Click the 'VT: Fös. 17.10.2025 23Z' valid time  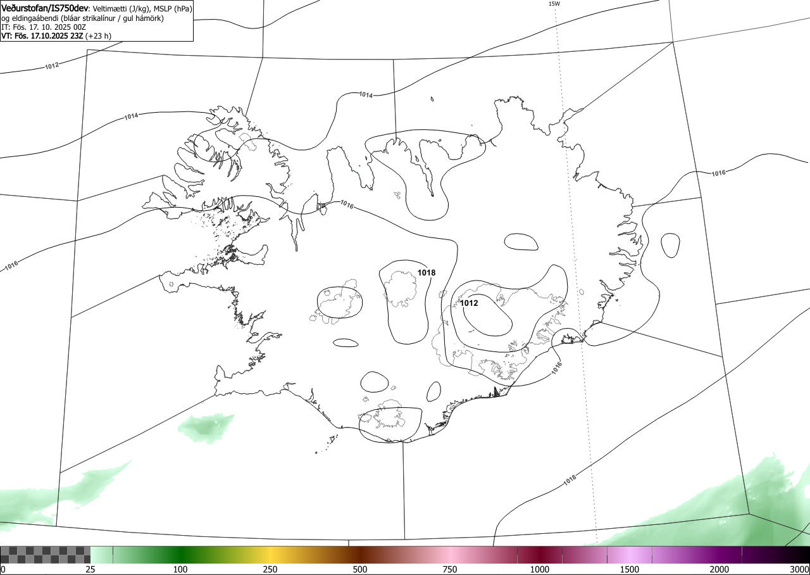(x=42, y=36)
